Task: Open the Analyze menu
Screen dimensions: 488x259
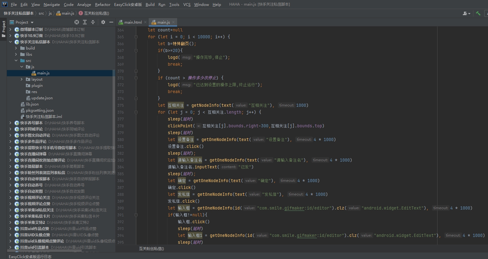Action: tap(84, 4)
